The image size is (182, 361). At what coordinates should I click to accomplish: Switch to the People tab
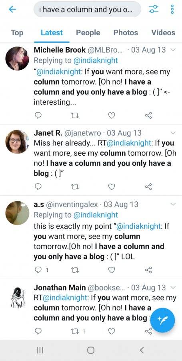(x=88, y=33)
